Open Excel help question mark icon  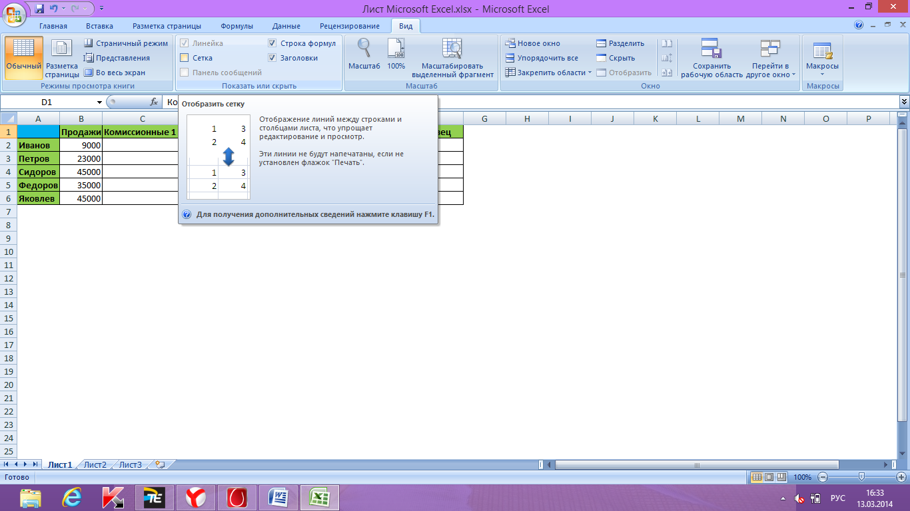pyautogui.click(x=859, y=25)
